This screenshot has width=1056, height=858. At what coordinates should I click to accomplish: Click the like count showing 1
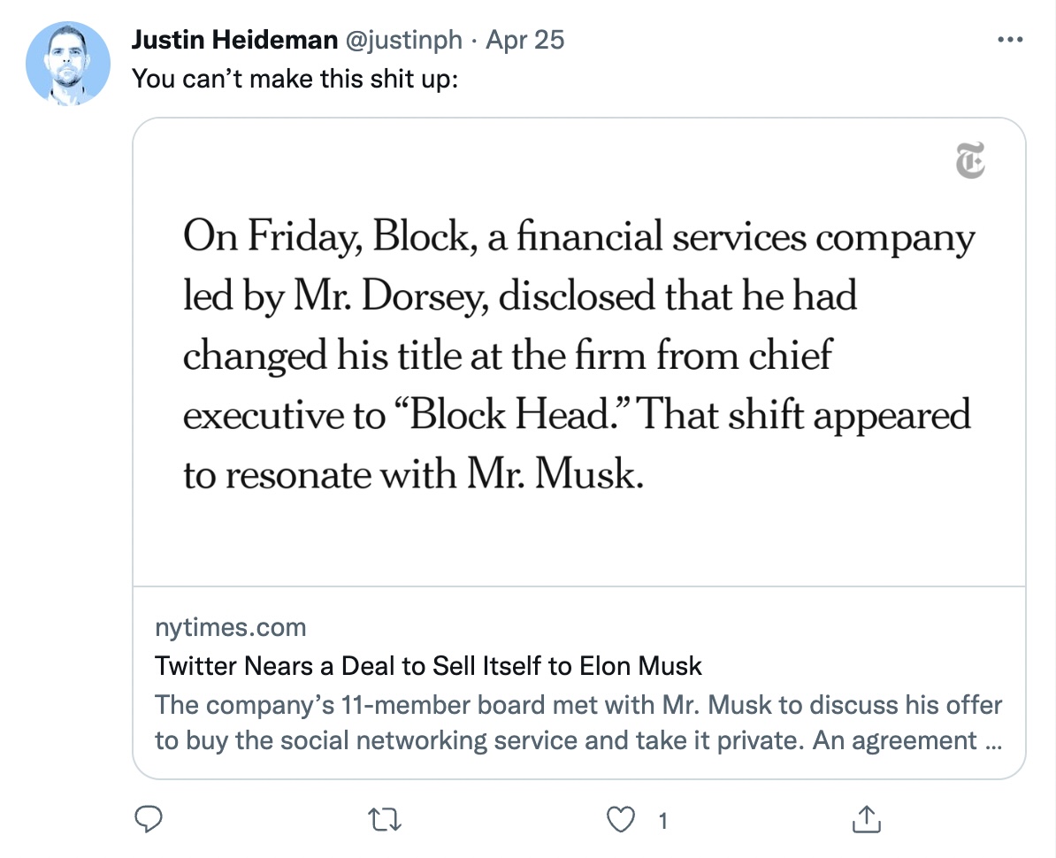pos(662,821)
